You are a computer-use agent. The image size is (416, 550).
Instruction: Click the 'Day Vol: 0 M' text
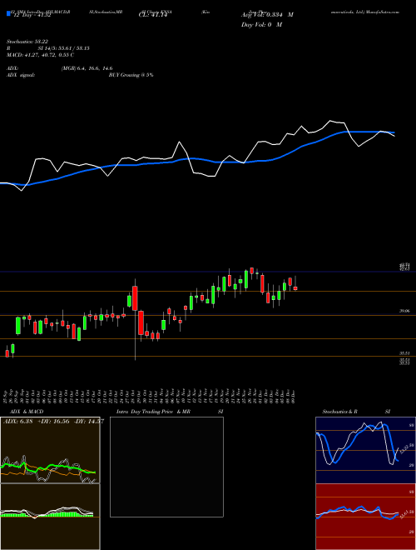coord(261,25)
